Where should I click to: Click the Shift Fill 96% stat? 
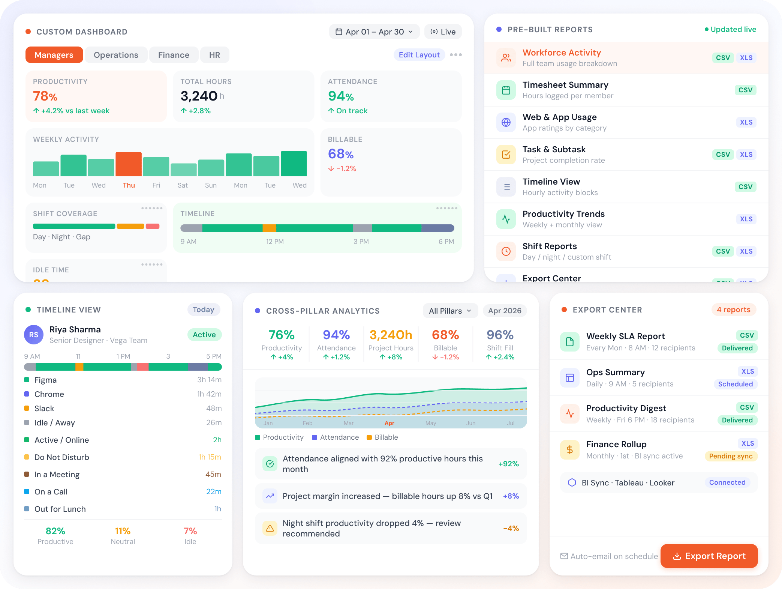[500, 344]
